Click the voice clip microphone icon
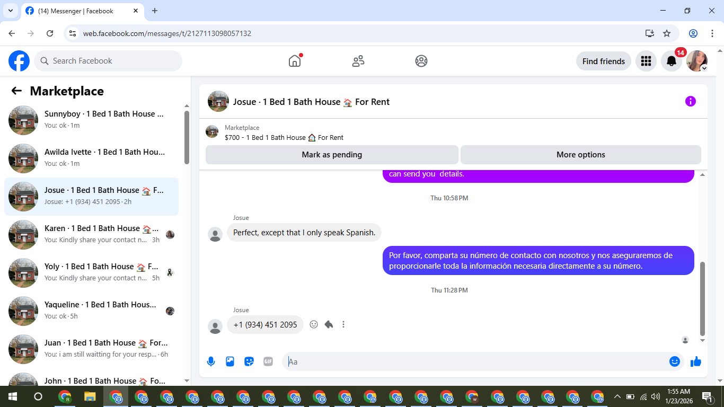Viewport: 724px width, 407px height. [x=211, y=361]
